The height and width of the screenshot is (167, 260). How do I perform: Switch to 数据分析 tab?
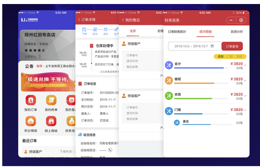[237, 32]
